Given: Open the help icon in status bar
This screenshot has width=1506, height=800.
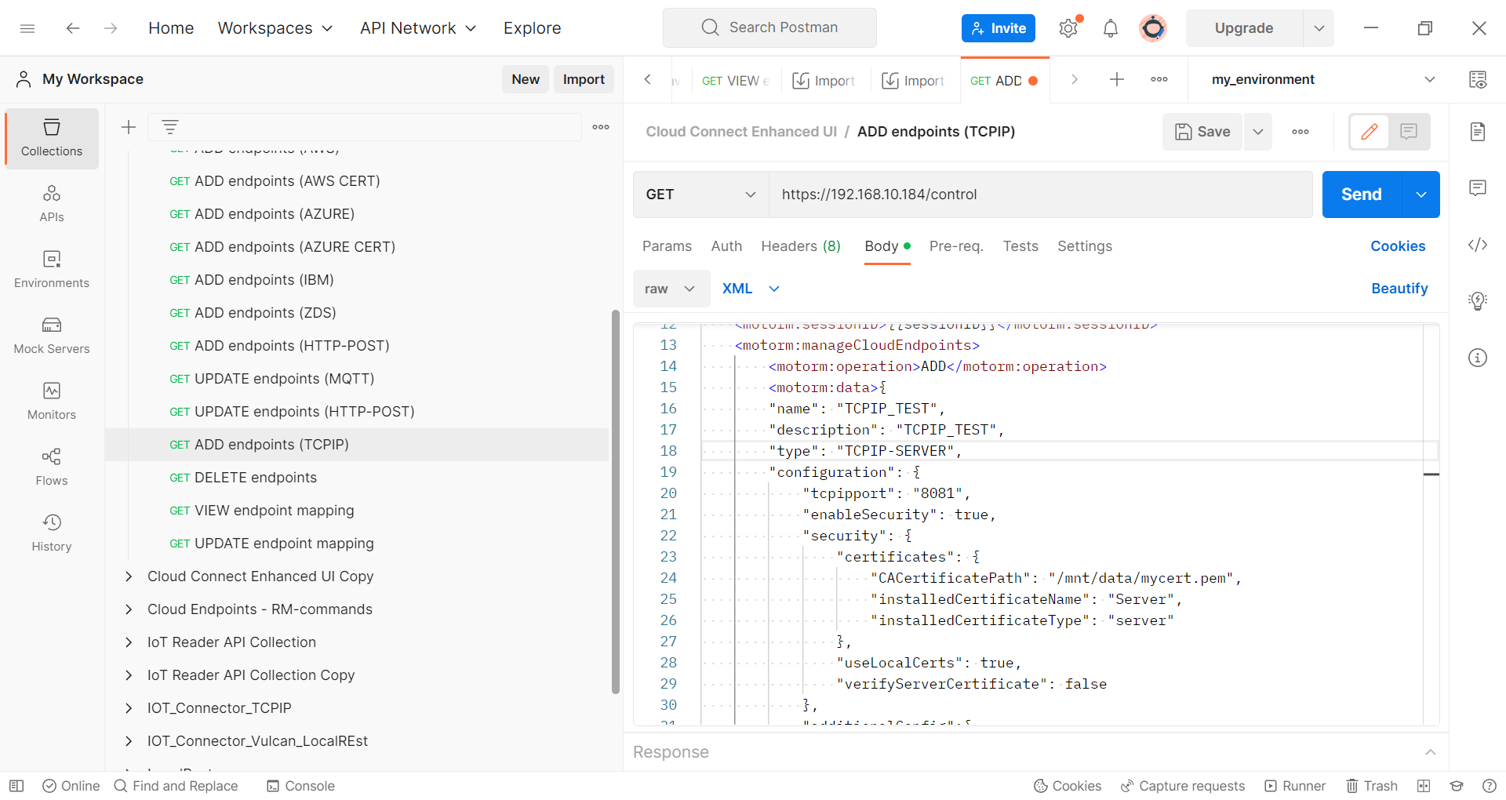Looking at the screenshot, I should 1490,786.
